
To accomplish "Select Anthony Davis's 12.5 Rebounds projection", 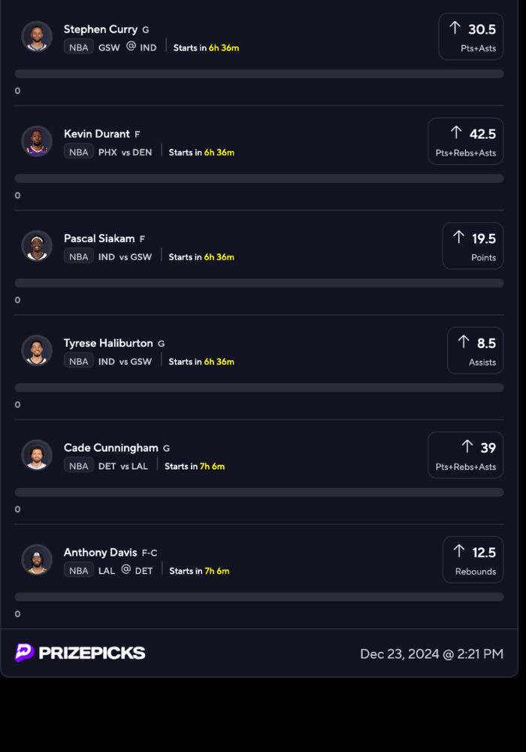I will point(473,559).
